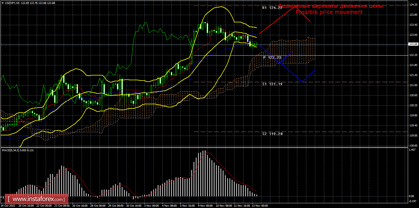419x208 pixels.
Task: Click the 23 Oct 08:00 time label
Action: pos(62,206)
